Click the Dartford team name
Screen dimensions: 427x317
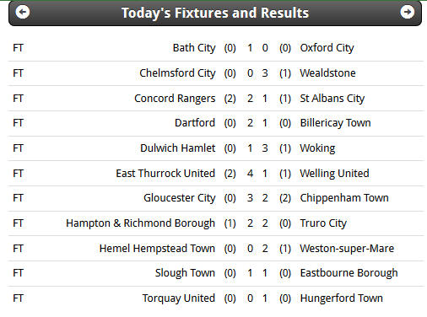[x=195, y=123]
